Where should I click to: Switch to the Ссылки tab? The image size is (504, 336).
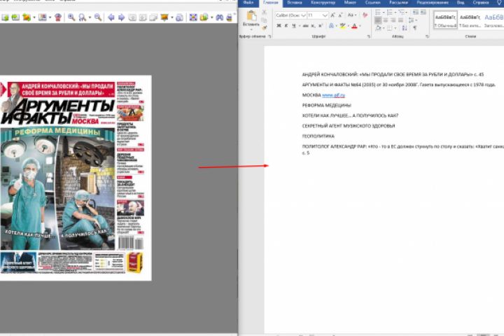373,3
